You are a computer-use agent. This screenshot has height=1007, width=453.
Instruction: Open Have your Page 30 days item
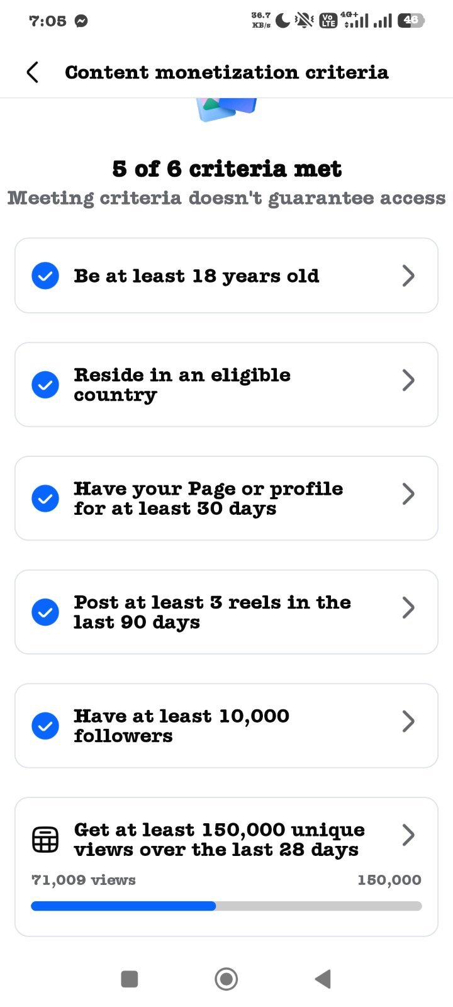click(226, 498)
